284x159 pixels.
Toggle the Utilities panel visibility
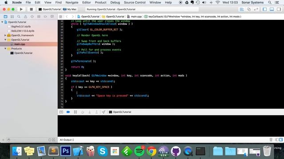click(x=279, y=9)
